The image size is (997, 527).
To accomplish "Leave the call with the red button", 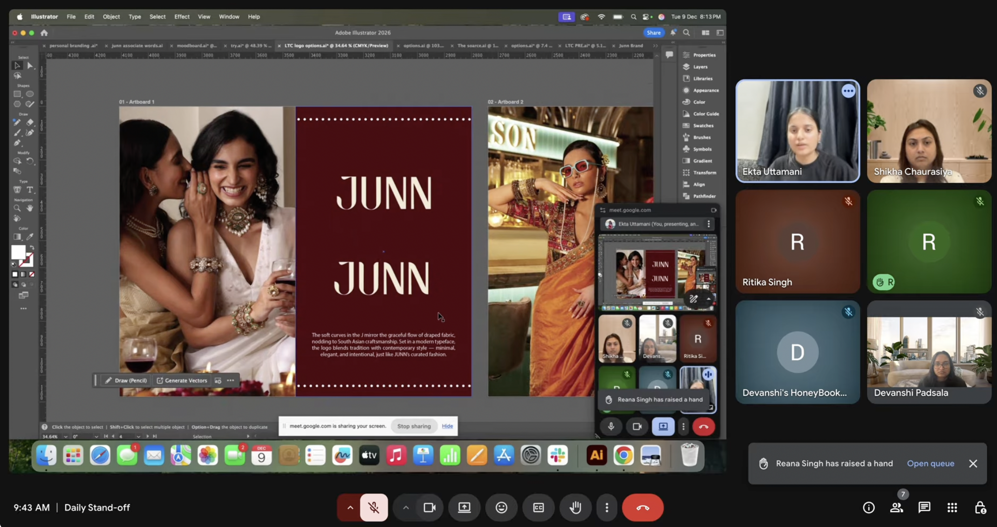I will click(642, 507).
